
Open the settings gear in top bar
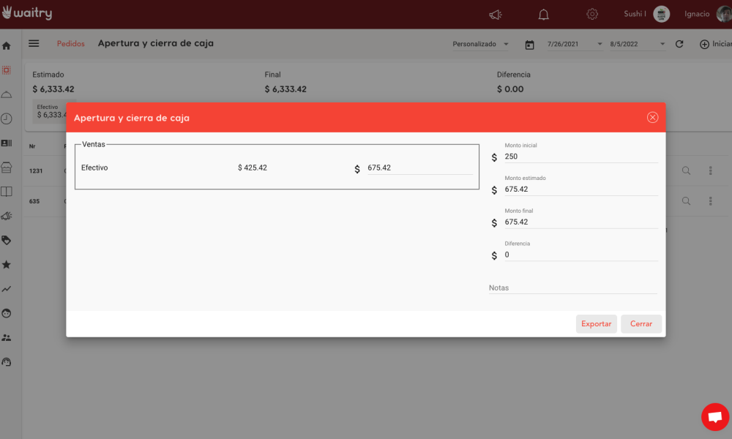click(x=592, y=15)
